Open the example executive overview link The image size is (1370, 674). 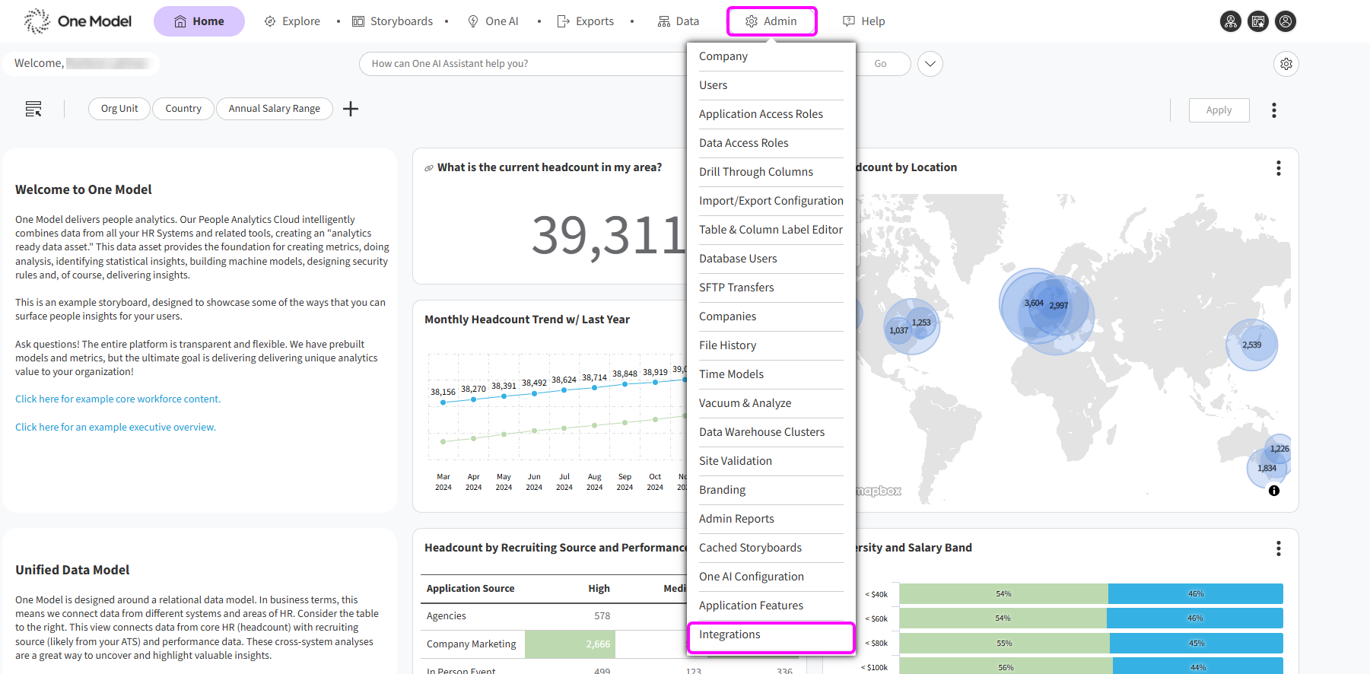pos(116,428)
